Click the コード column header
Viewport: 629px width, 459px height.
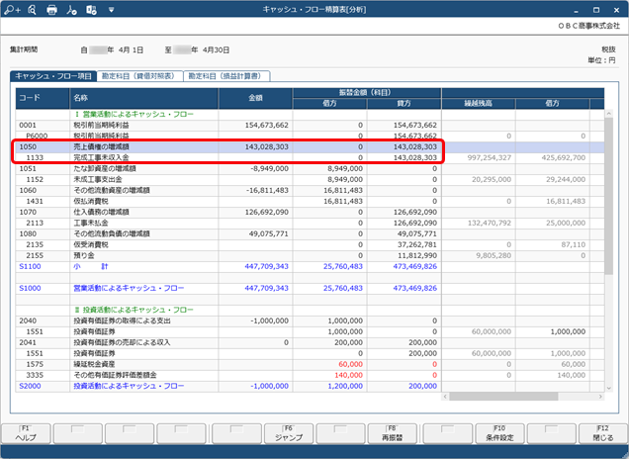43,98
